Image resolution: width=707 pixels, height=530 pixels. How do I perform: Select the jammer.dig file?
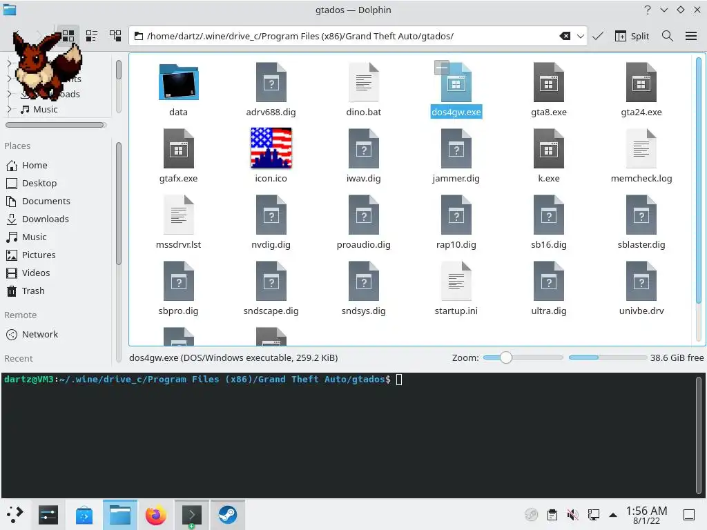coord(456,156)
